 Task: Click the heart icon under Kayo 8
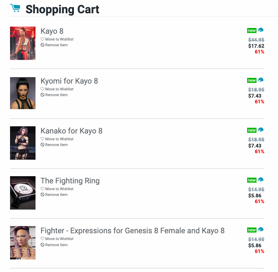(42, 39)
